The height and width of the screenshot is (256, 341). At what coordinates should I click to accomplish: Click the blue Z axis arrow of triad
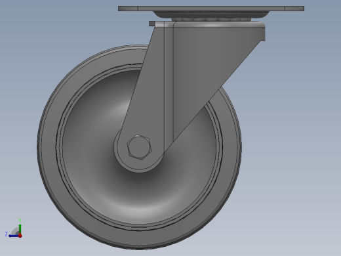pos(14,236)
